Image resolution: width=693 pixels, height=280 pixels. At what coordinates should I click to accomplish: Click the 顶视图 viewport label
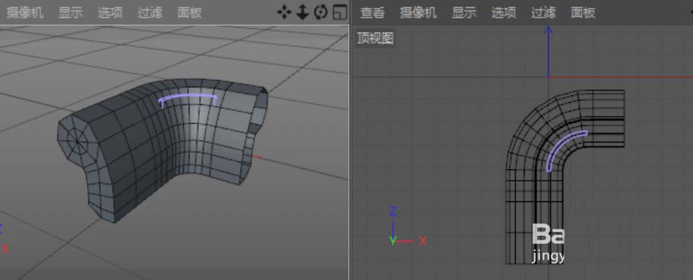[x=376, y=38]
